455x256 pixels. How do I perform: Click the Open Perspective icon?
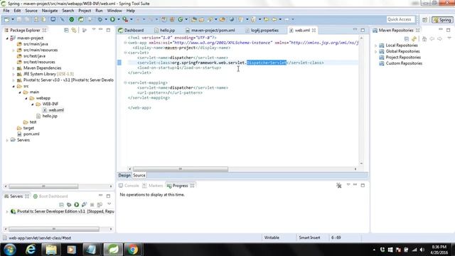click(425, 20)
